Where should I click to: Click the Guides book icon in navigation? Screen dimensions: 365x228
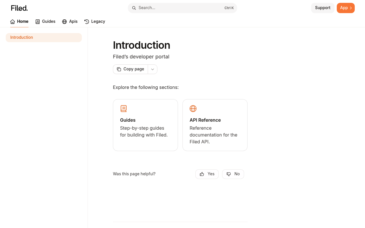[38, 22]
